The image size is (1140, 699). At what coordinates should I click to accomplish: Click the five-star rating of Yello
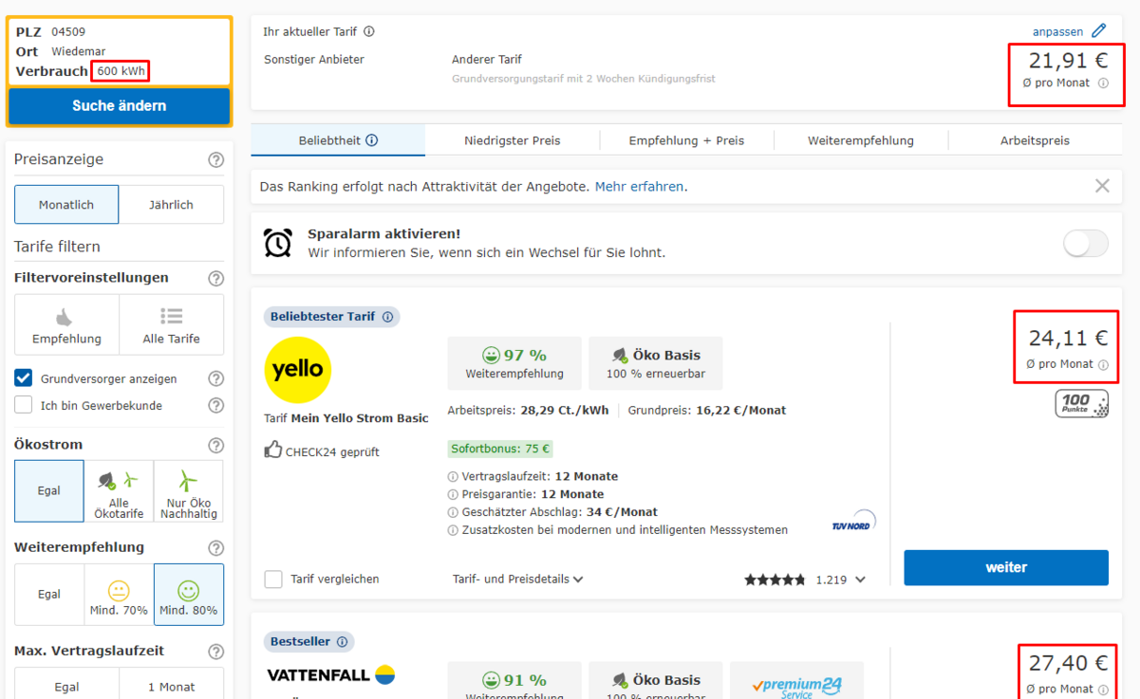775,579
